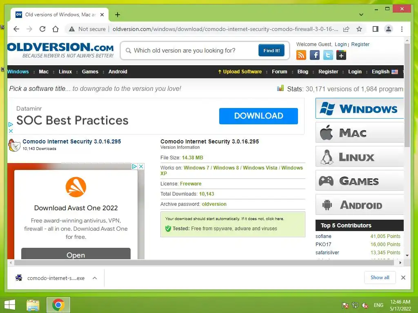Select the Android platform sidebar button
The height and width of the screenshot is (313, 418).
[x=359, y=205]
